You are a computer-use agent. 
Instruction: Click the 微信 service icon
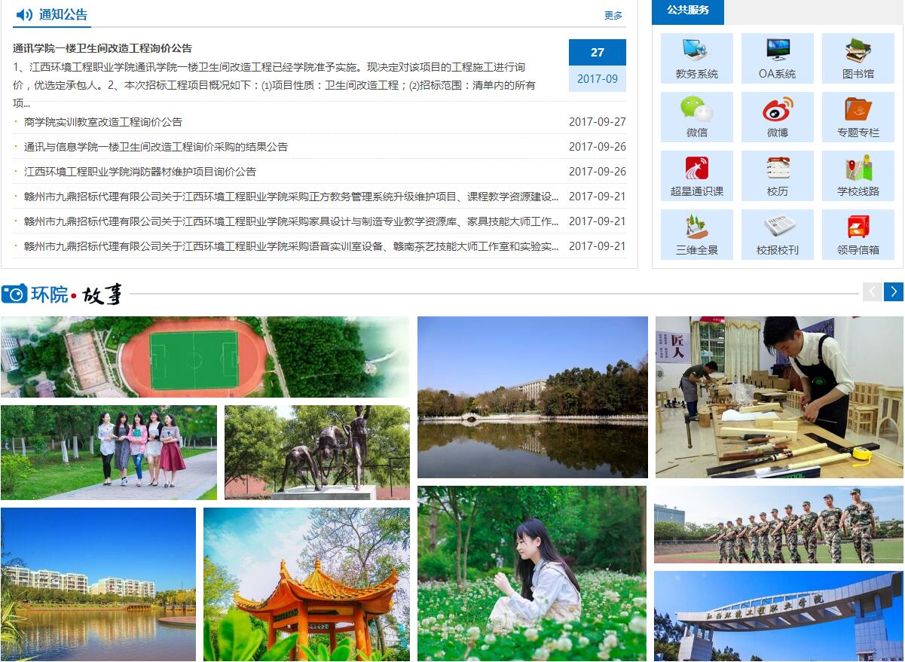[x=696, y=110]
